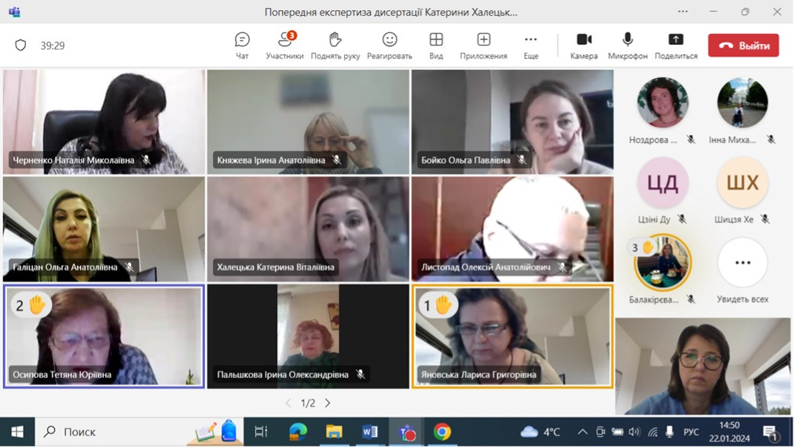The width and height of the screenshot is (795, 448).
Task: Open the Приложения apps menu
Action: [483, 46]
